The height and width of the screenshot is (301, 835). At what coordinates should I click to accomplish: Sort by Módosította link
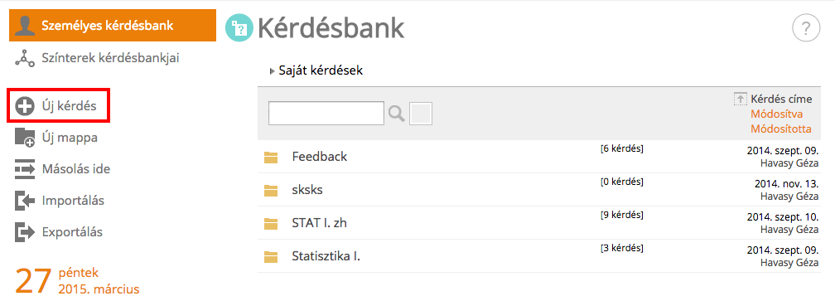(781, 129)
